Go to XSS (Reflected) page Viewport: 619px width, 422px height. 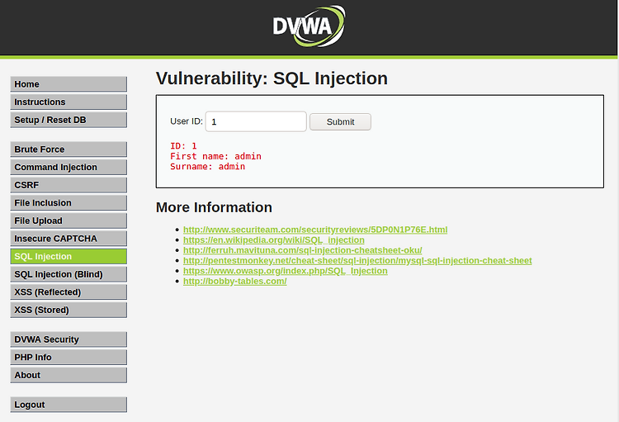pos(69,292)
